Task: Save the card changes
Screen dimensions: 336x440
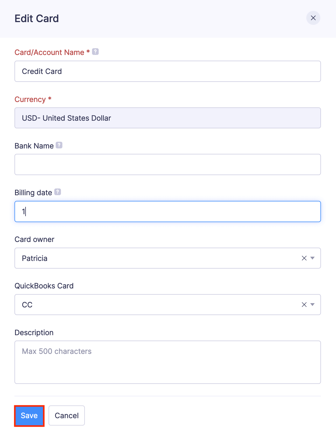Action: click(29, 415)
